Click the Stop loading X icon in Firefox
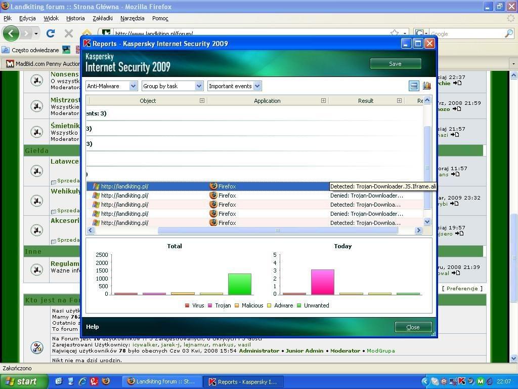This screenshot has width=518, height=389. [x=69, y=33]
